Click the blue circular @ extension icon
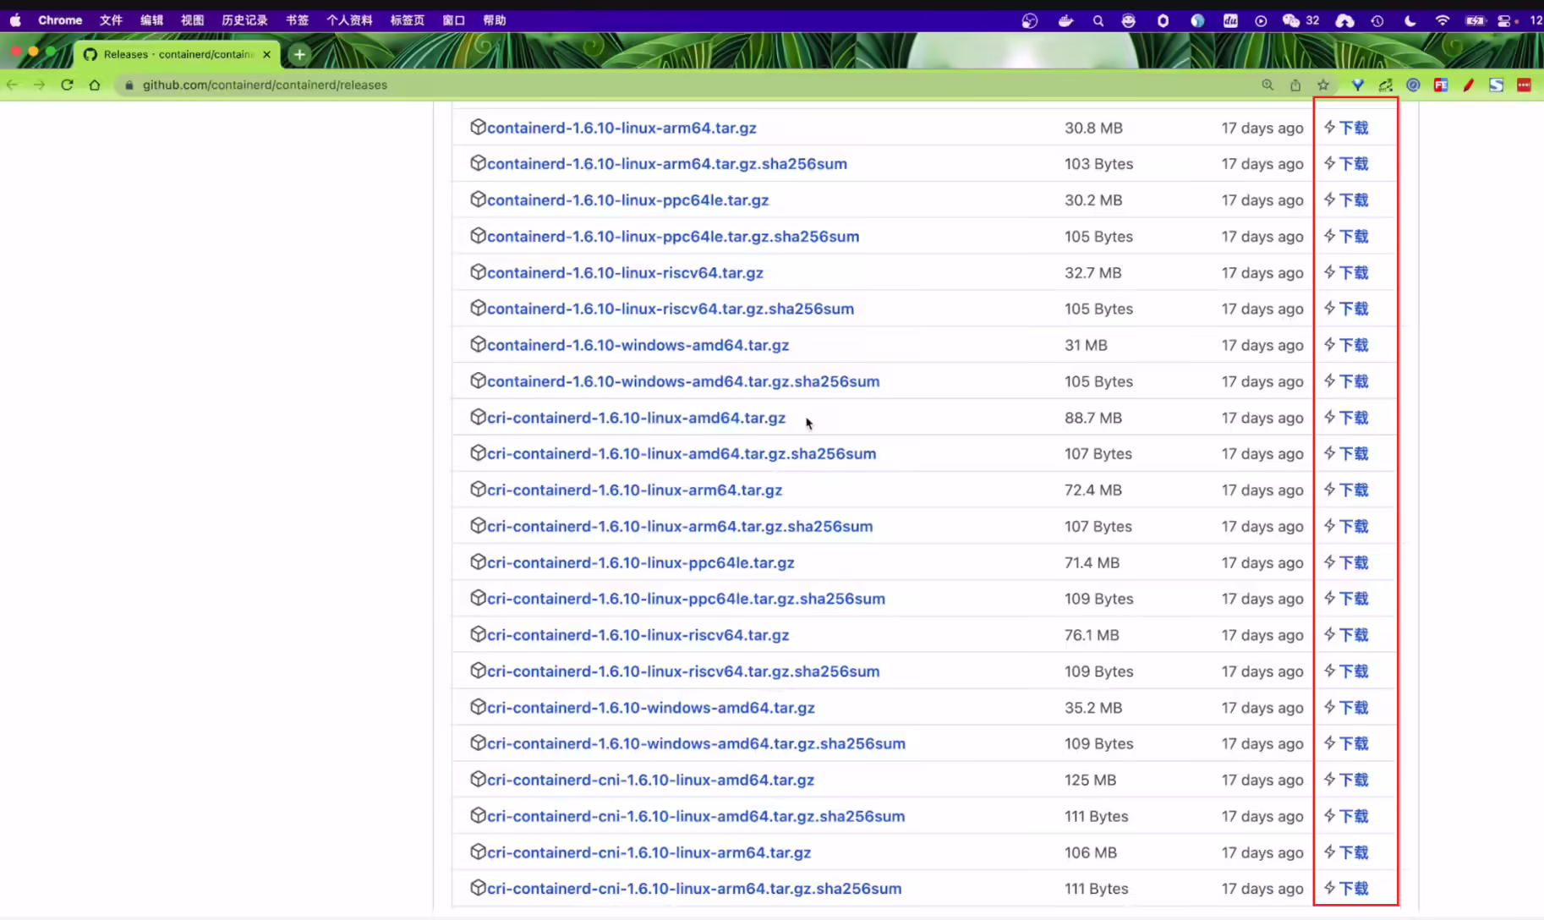This screenshot has height=920, width=1544. (x=1413, y=85)
